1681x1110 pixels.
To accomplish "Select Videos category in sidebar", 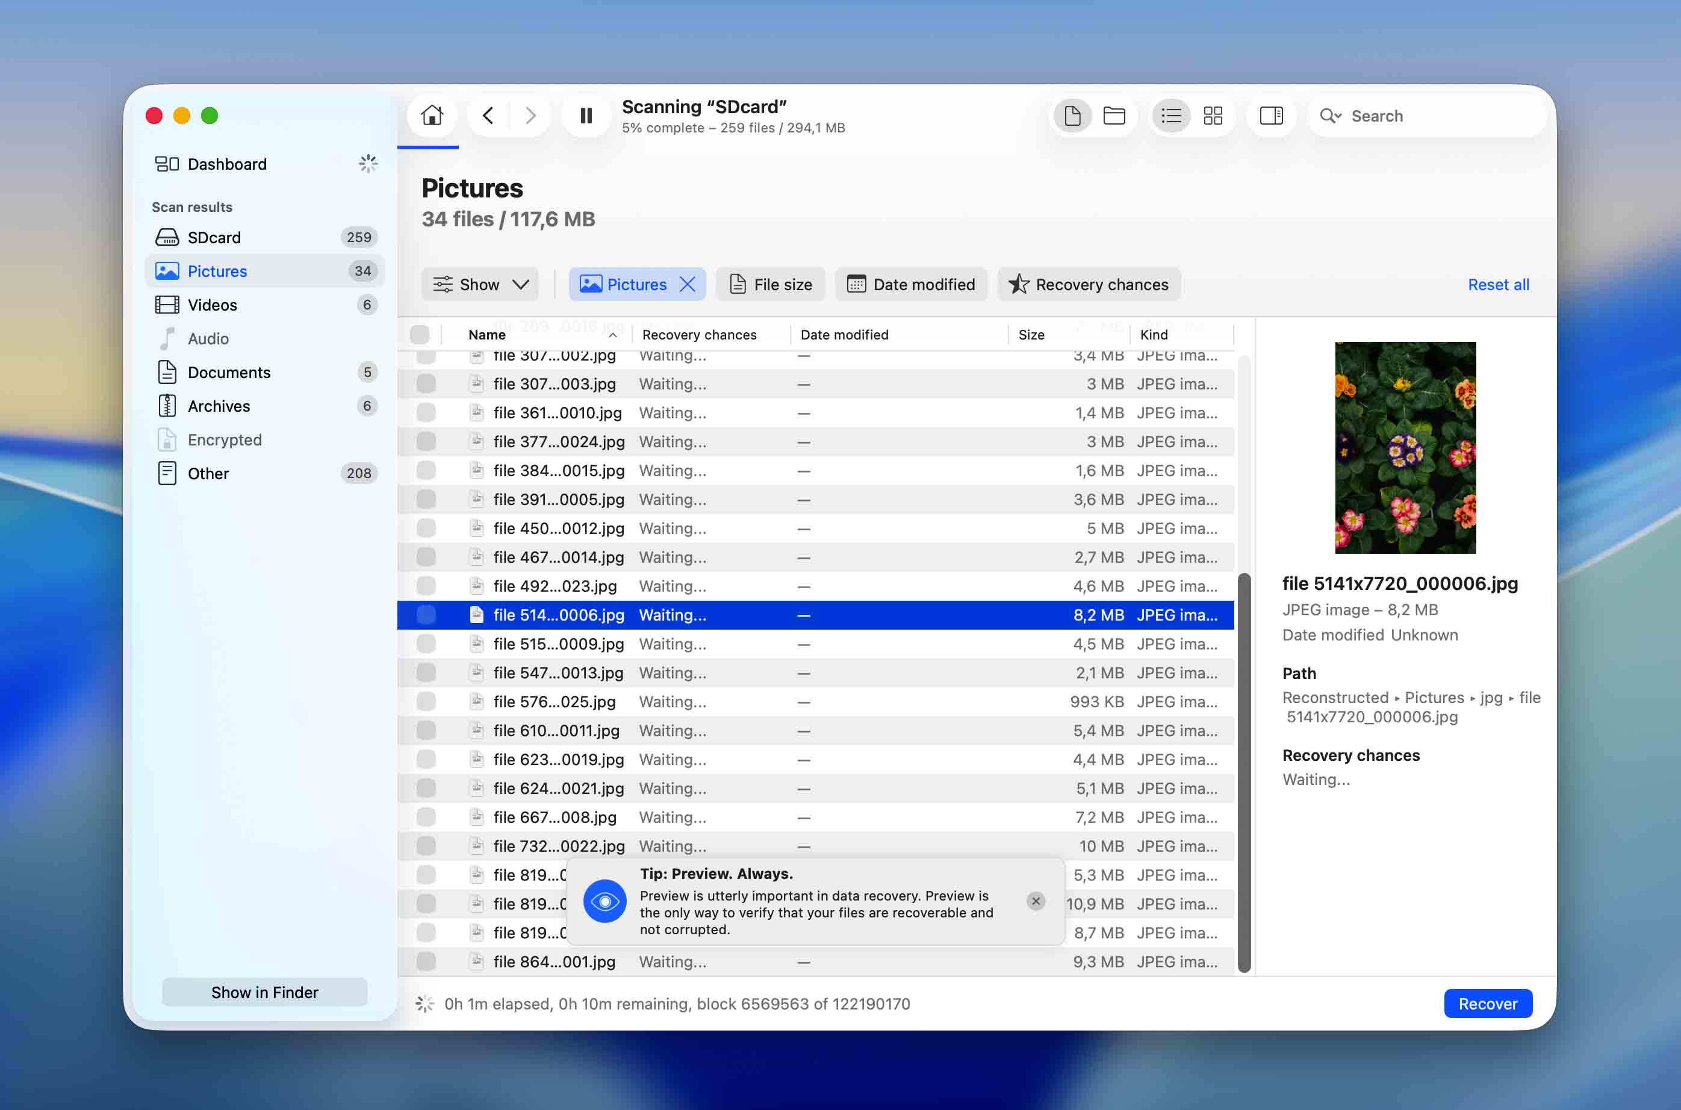I will (x=265, y=305).
